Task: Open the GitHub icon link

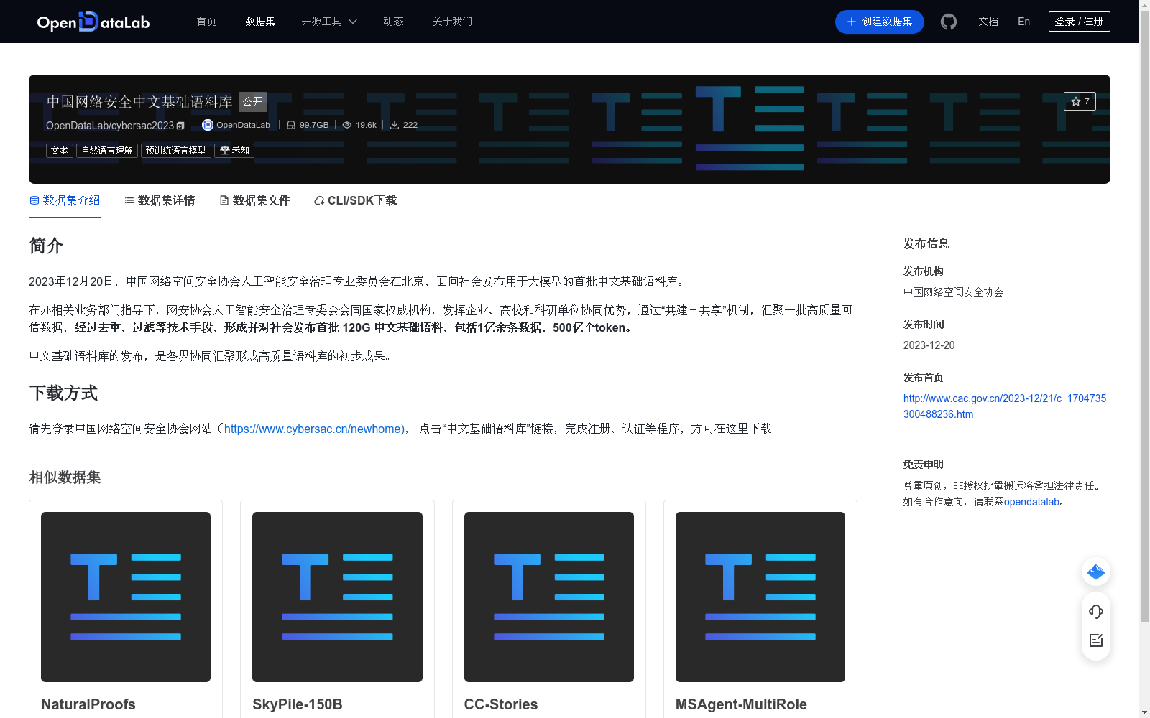Action: 949,22
